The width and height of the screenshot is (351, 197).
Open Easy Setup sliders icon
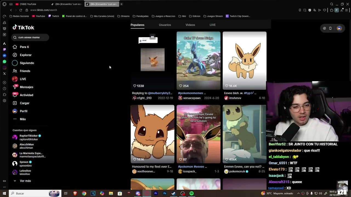[347, 10]
